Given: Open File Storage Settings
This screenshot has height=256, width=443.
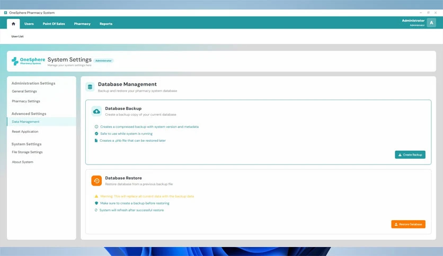Looking at the screenshot, I should (x=27, y=152).
